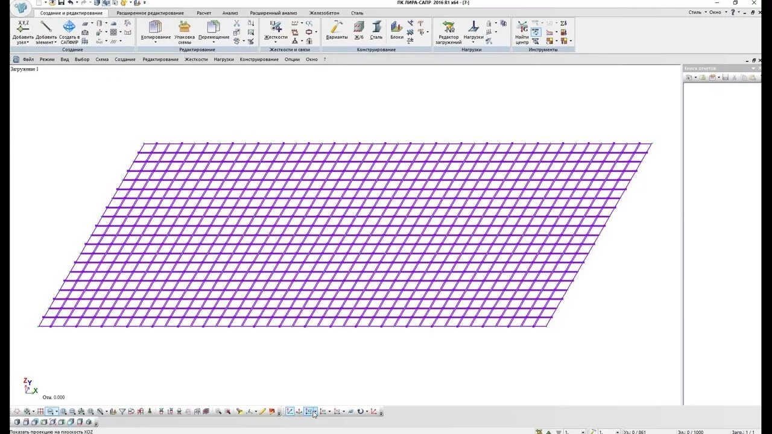Open Книга отчетов panel options arrow
Viewport: 772px width, 434px height.
pyautogui.click(x=753, y=69)
